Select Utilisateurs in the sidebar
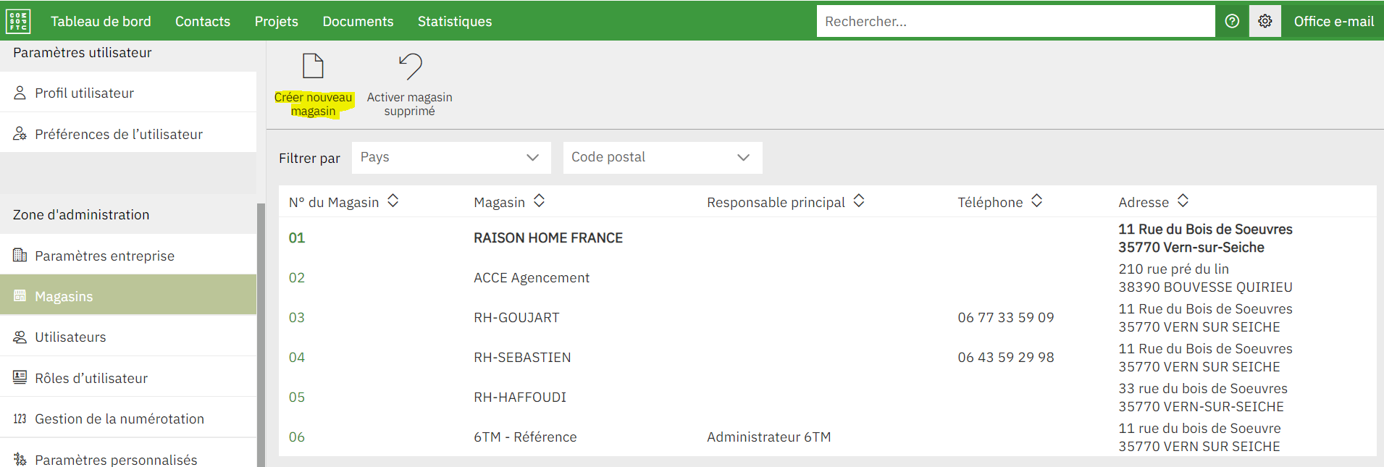The image size is (1384, 467). (70, 337)
